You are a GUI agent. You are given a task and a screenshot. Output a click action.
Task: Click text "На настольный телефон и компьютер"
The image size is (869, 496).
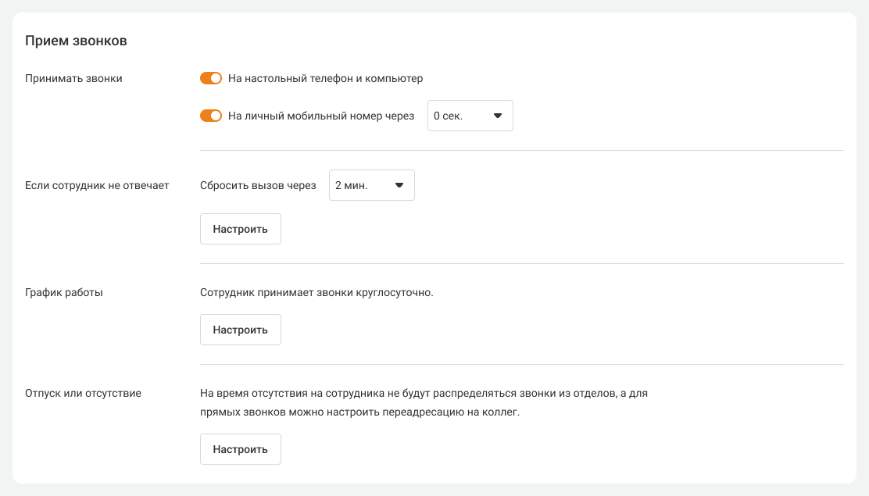tap(325, 78)
